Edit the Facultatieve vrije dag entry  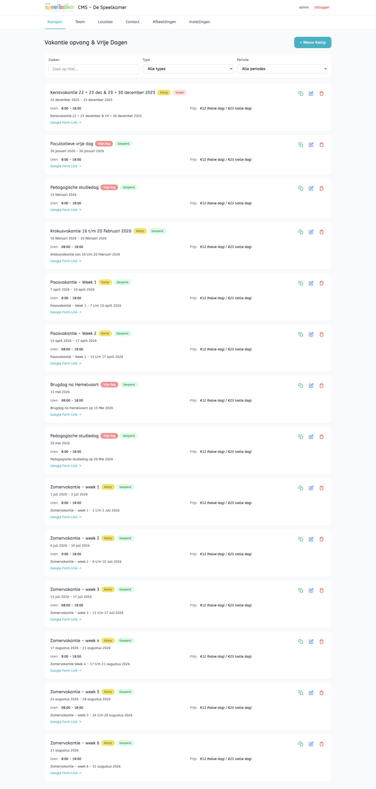(x=311, y=145)
